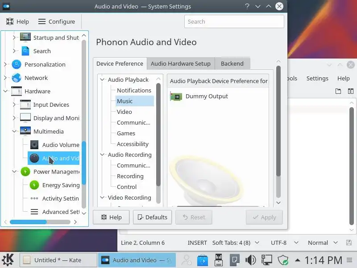Click the Search input field
Image resolution: width=357 pixels, height=268 pixels.
coord(234,21)
